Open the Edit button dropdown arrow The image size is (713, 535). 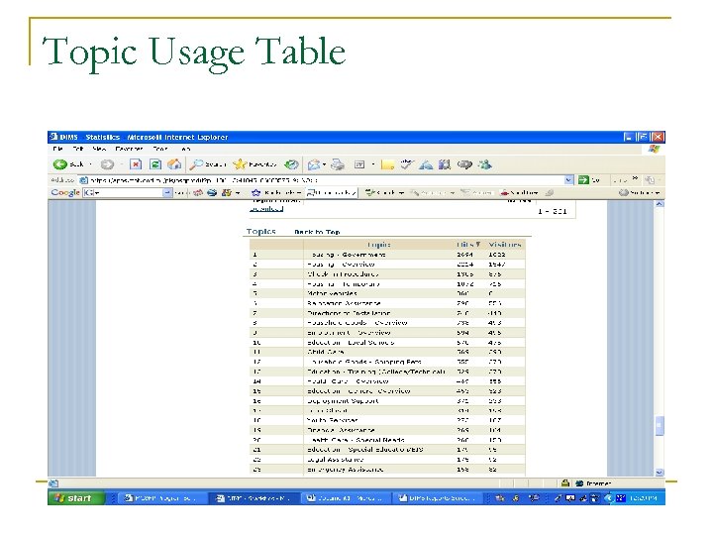tap(373, 164)
